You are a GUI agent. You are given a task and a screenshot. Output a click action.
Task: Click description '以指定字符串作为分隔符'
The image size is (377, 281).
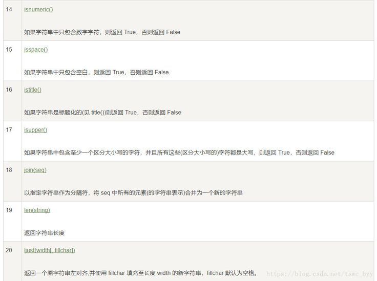[x=56, y=192]
